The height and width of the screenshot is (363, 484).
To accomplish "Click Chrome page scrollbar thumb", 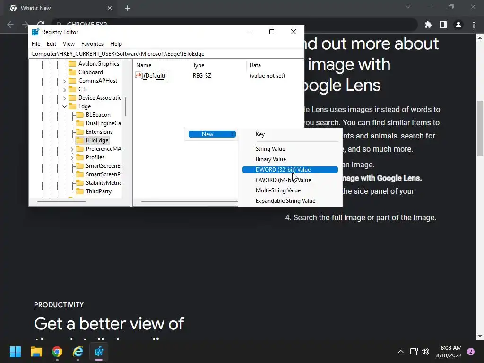I will [x=480, y=129].
